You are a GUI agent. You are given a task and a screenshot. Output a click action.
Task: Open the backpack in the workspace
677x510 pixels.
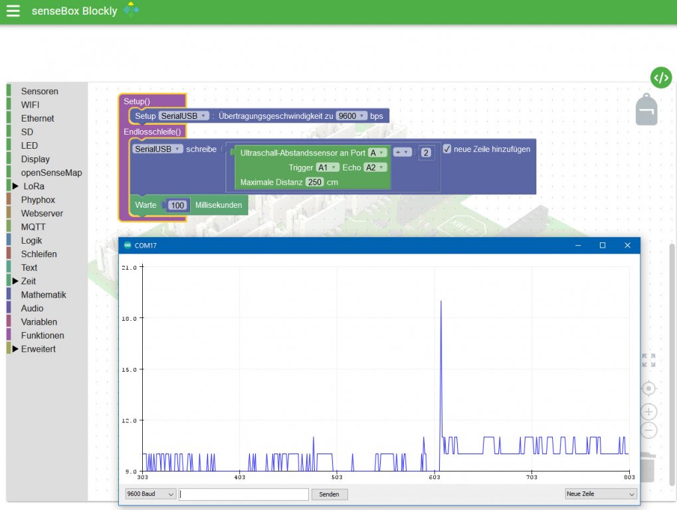(646, 109)
